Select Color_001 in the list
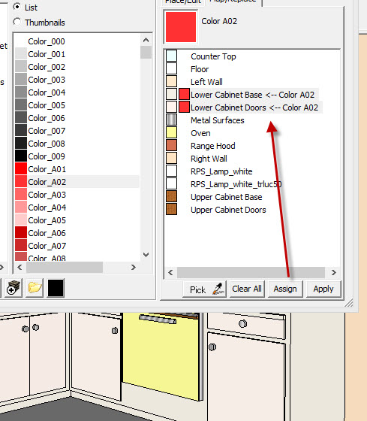 (x=77, y=54)
